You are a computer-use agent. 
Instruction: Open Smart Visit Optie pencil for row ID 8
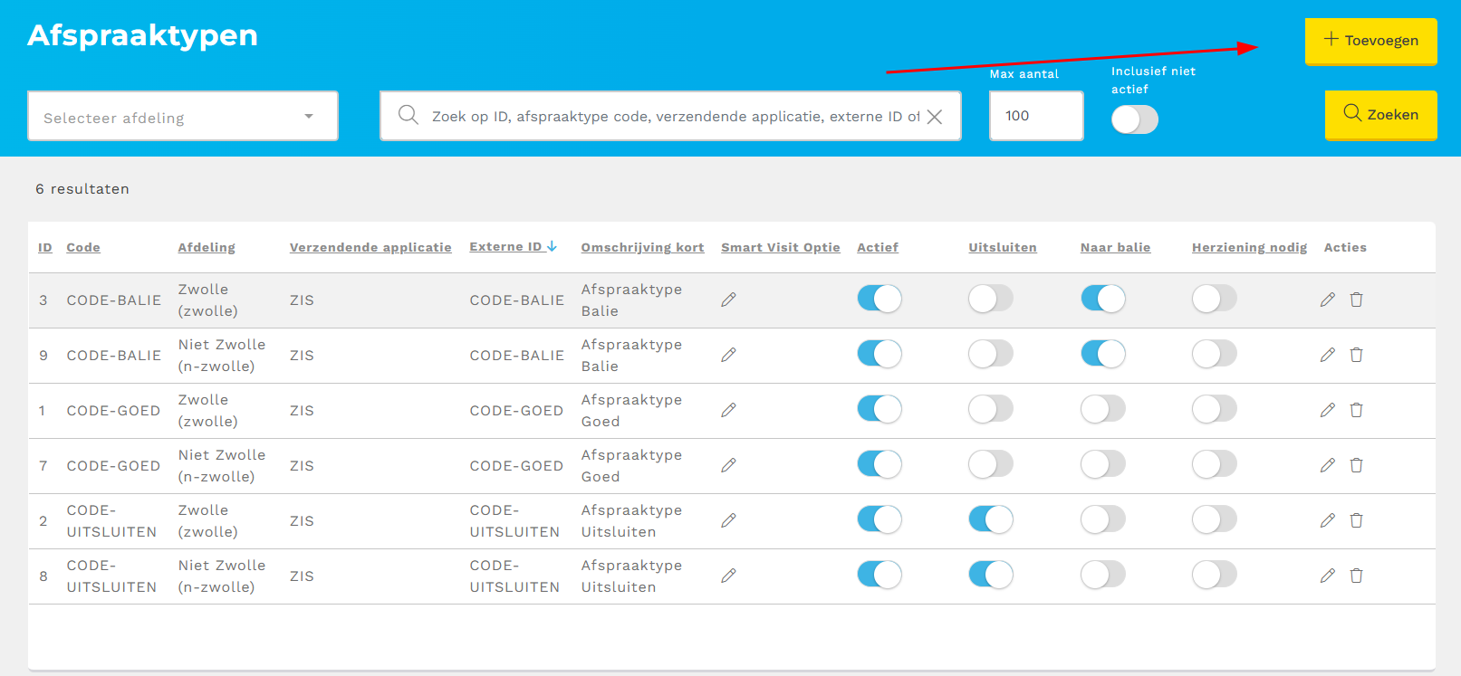(x=728, y=576)
